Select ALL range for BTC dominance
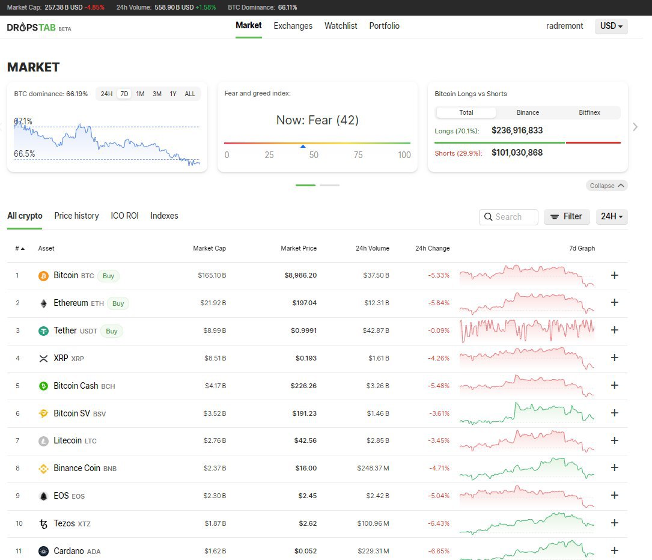Image resolution: width=652 pixels, height=560 pixels. click(190, 94)
